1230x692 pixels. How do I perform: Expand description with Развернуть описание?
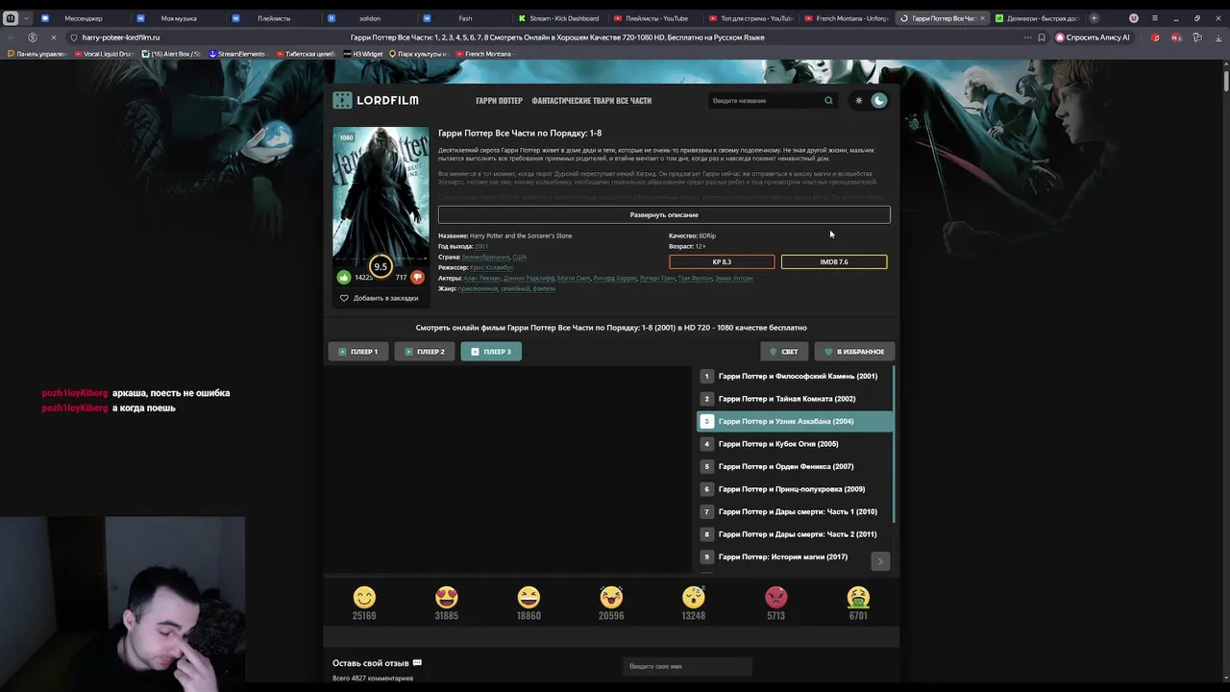point(664,215)
